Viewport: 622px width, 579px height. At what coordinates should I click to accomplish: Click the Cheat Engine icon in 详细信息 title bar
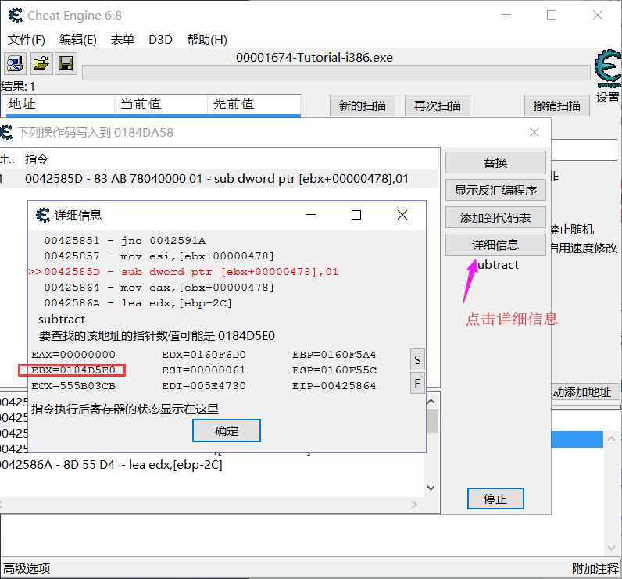44,215
